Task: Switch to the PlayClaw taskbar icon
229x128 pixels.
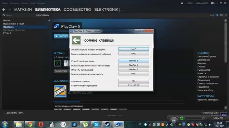Action: pos(118,124)
